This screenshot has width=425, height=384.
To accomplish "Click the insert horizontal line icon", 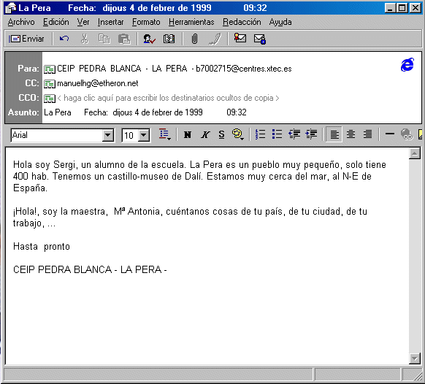I will (x=389, y=134).
